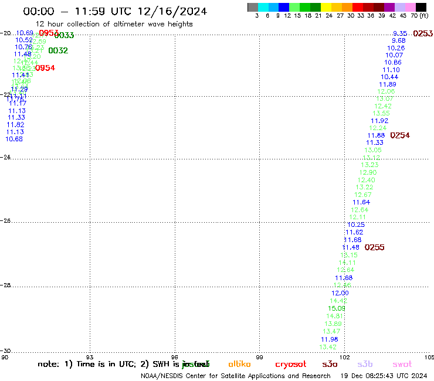
Task: Click the orange swatch in the color scale
Action: [x=347, y=7]
